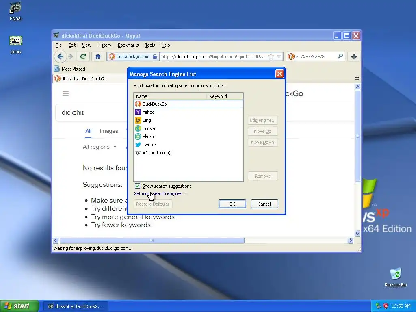
Task: Open the Windows start button
Action: click(x=19, y=306)
